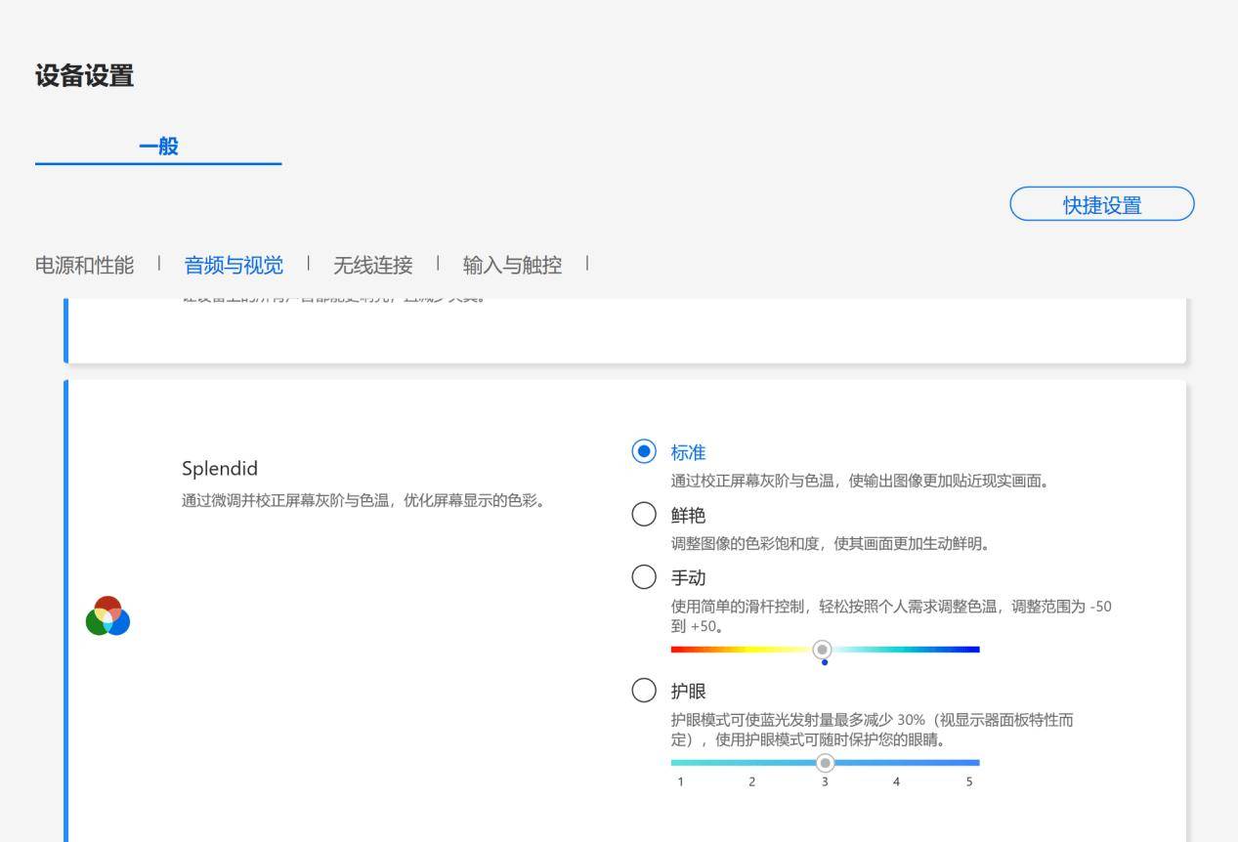This screenshot has width=1238, height=842.
Task: Pick eye care level 4 mark
Action: [896, 763]
